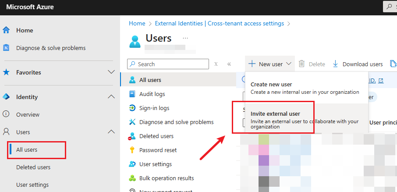Select All users in left sidebar
397x192 pixels.
click(27, 150)
